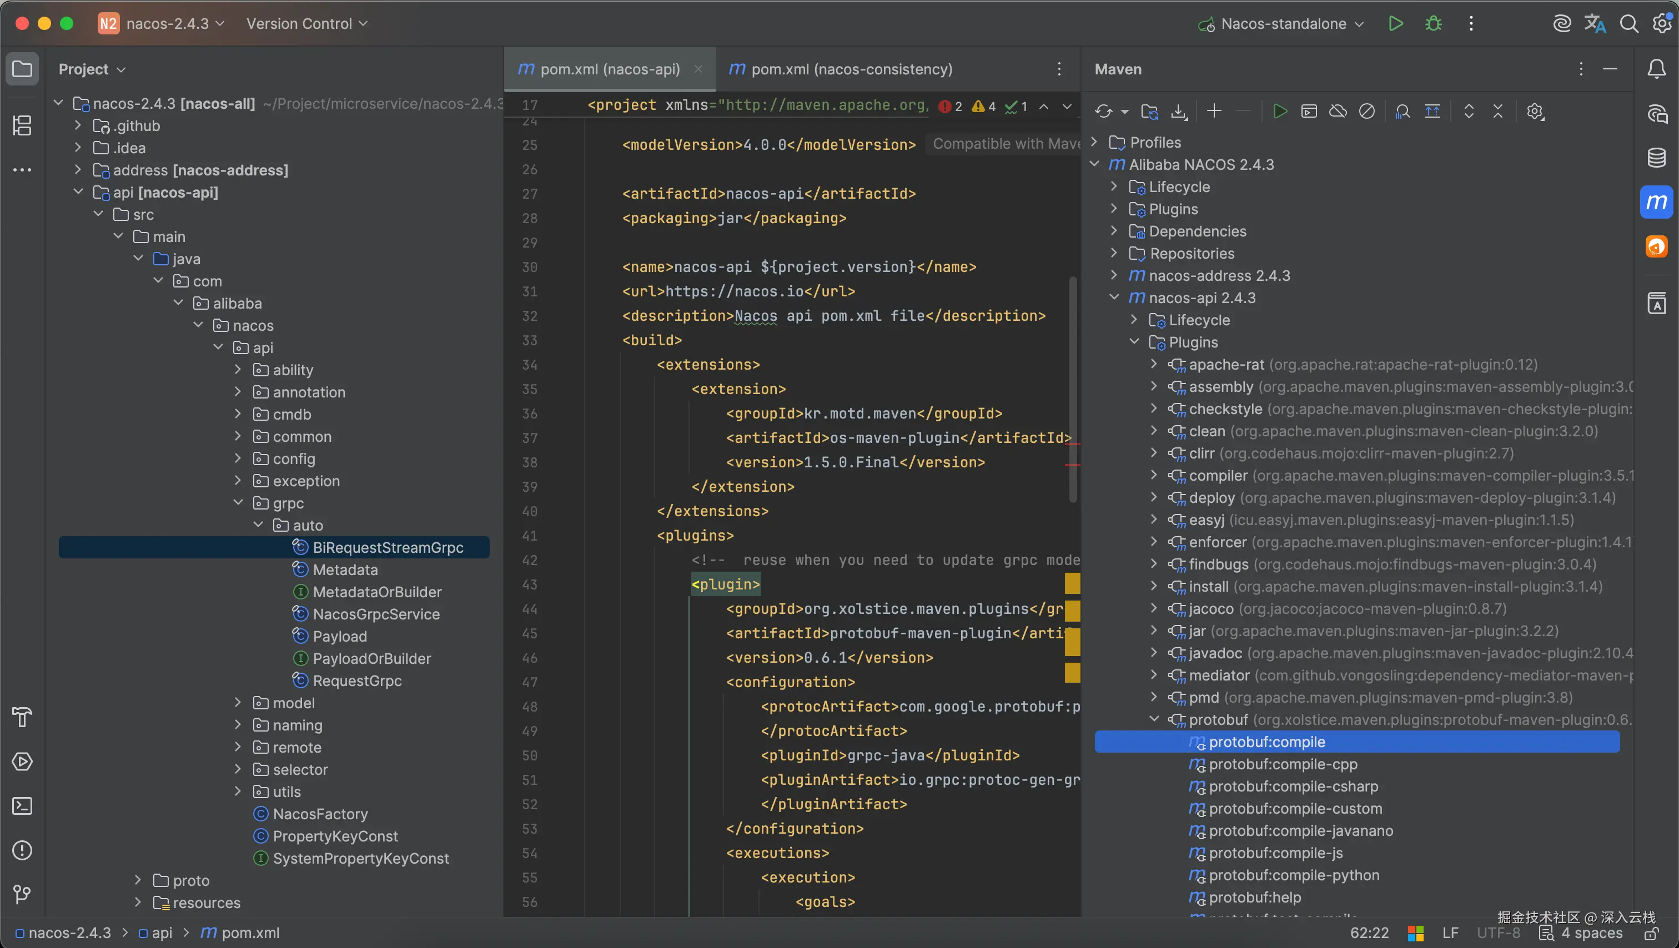Open more tool windows ellipsis

(22, 170)
